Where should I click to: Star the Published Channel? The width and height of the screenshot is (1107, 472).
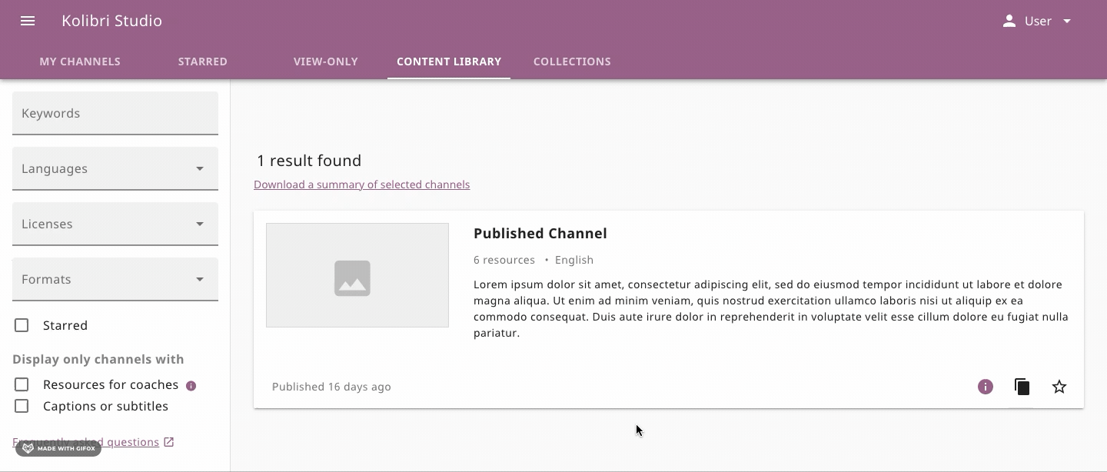pyautogui.click(x=1059, y=387)
